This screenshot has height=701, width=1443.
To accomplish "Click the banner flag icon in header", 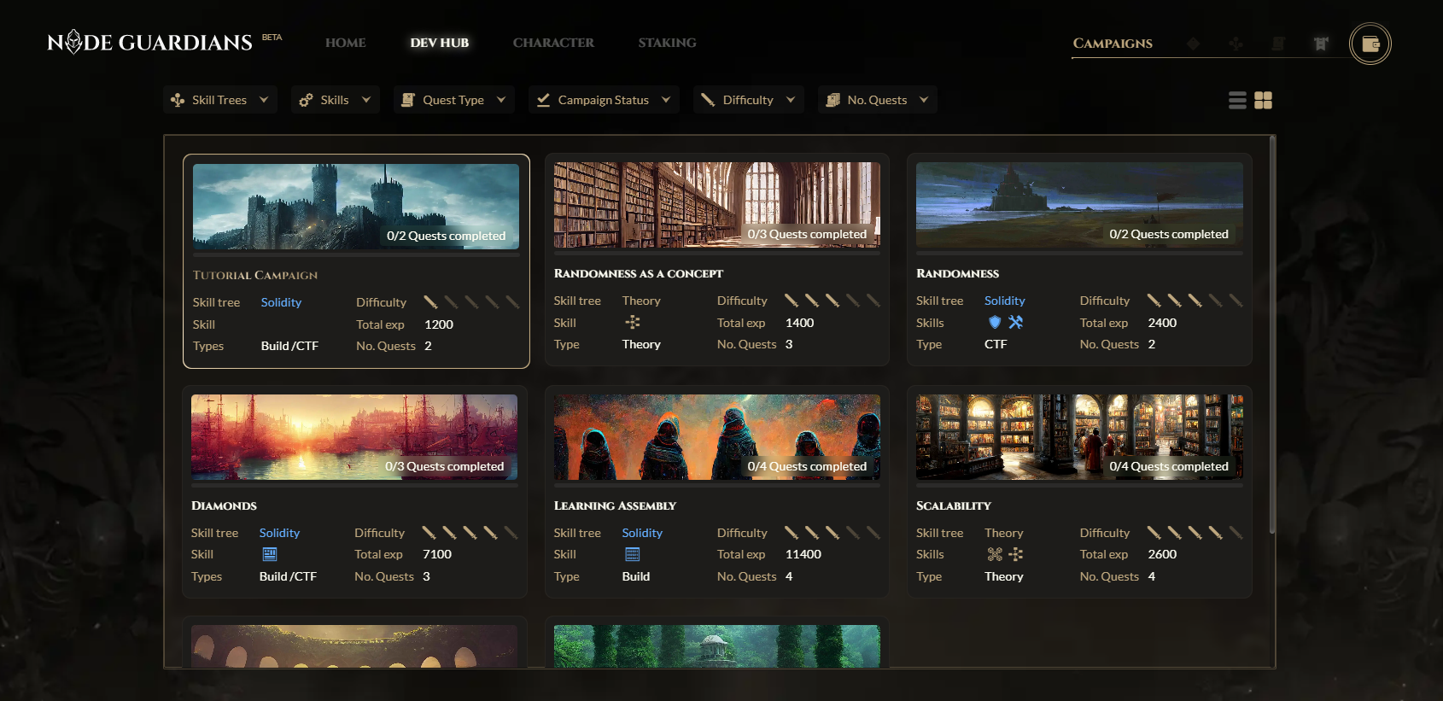I will tap(1321, 44).
